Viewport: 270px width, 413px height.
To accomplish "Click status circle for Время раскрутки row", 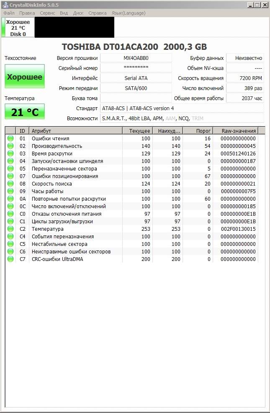I will coord(10,153).
